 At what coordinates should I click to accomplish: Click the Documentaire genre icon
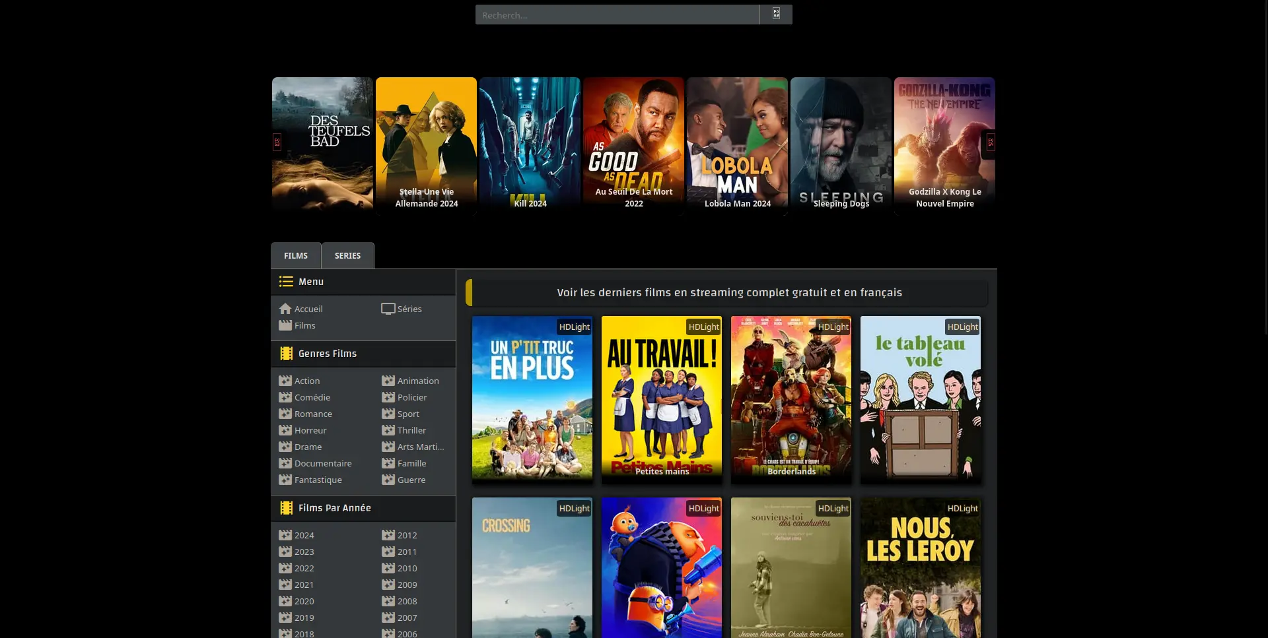285,463
